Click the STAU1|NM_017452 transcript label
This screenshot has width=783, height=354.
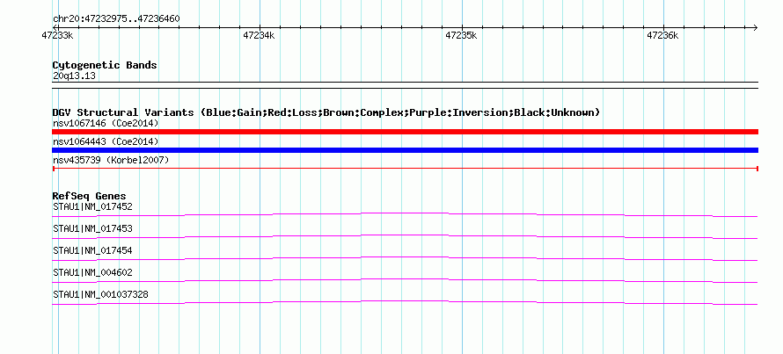(x=92, y=207)
